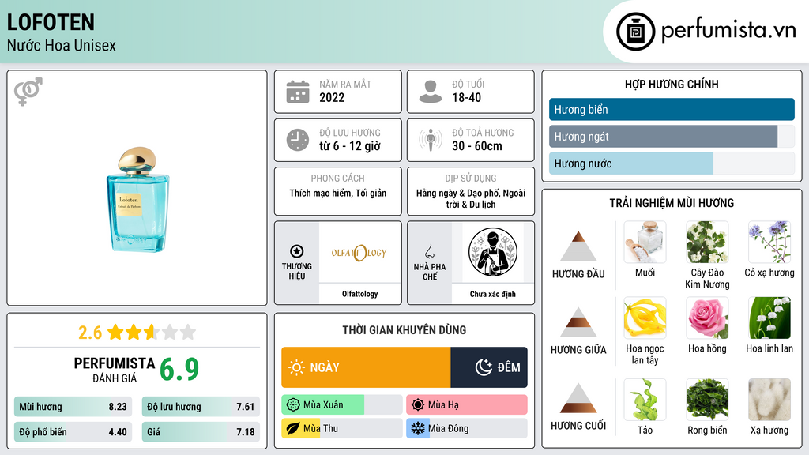The height and width of the screenshot is (455, 809).
Task: Click the Mùa Thu season bar
Action: point(342,429)
